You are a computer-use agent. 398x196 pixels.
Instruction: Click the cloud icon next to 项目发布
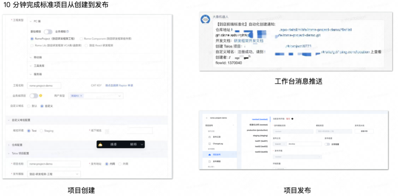pos(210,154)
